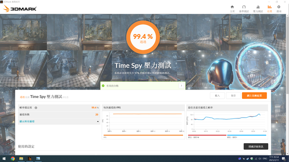Click the orange FPS legend bar
This screenshot has height=162, width=289.
[143, 135]
